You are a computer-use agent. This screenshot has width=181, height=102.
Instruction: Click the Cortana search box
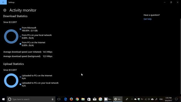(31, 99)
